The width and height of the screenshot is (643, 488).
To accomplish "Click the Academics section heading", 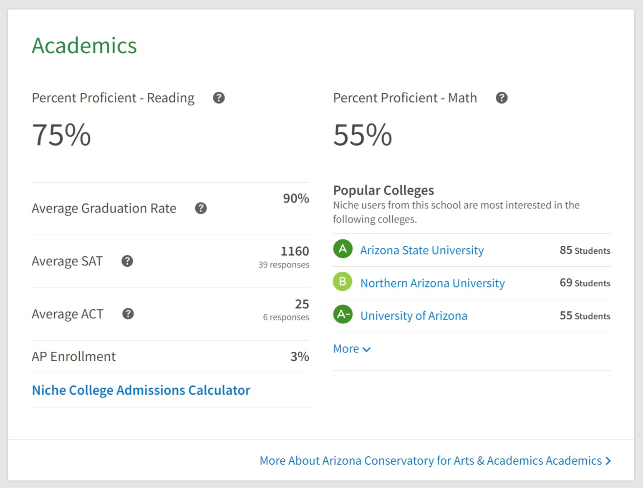I will pyautogui.click(x=84, y=45).
